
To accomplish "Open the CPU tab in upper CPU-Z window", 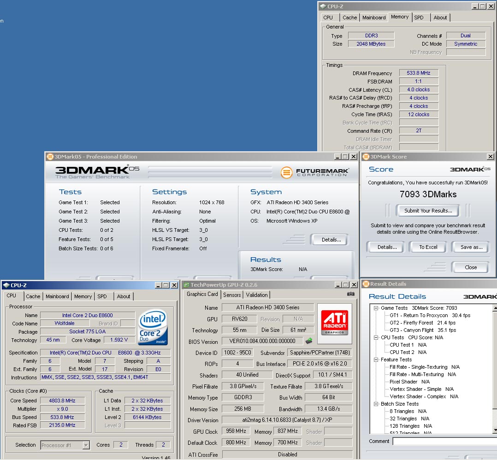I will pyautogui.click(x=328, y=18).
